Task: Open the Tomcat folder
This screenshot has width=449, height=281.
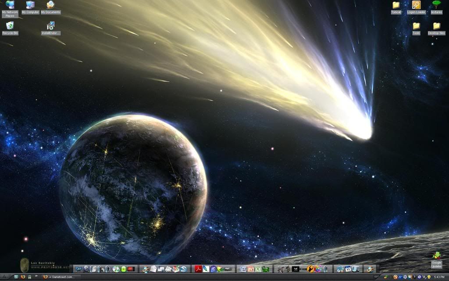Action: pyautogui.click(x=396, y=7)
